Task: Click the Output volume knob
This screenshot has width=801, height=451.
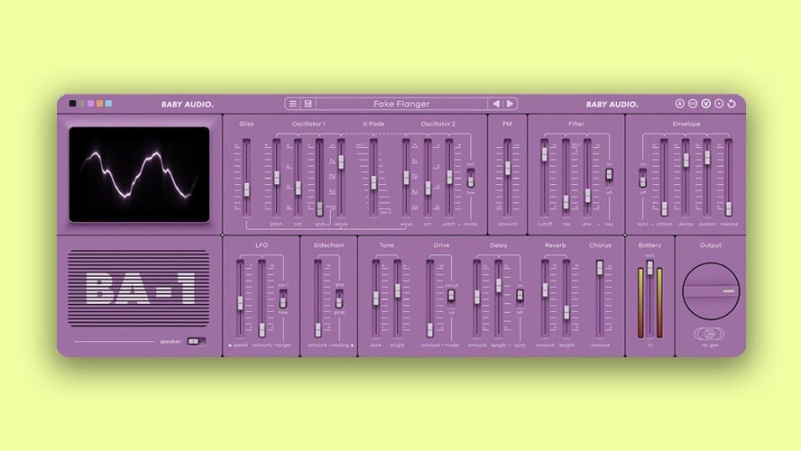Action: 711,291
